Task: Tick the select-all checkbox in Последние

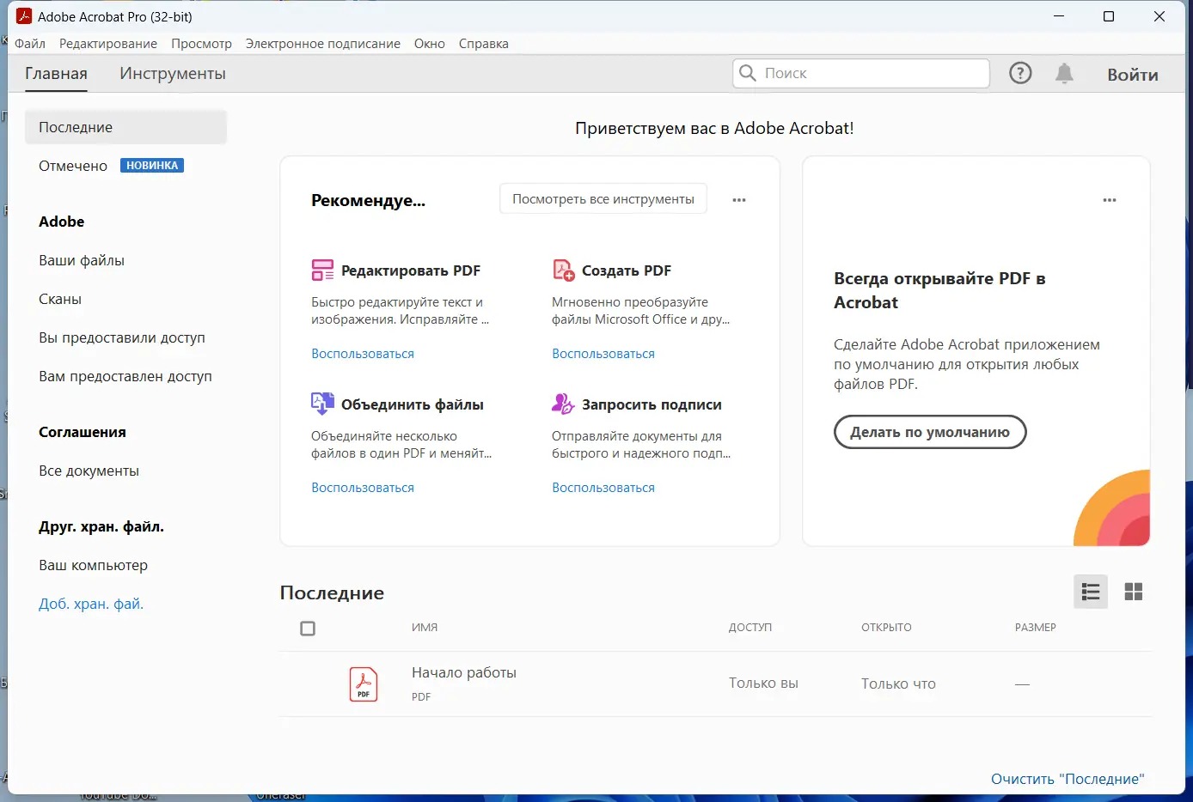Action: (x=308, y=629)
